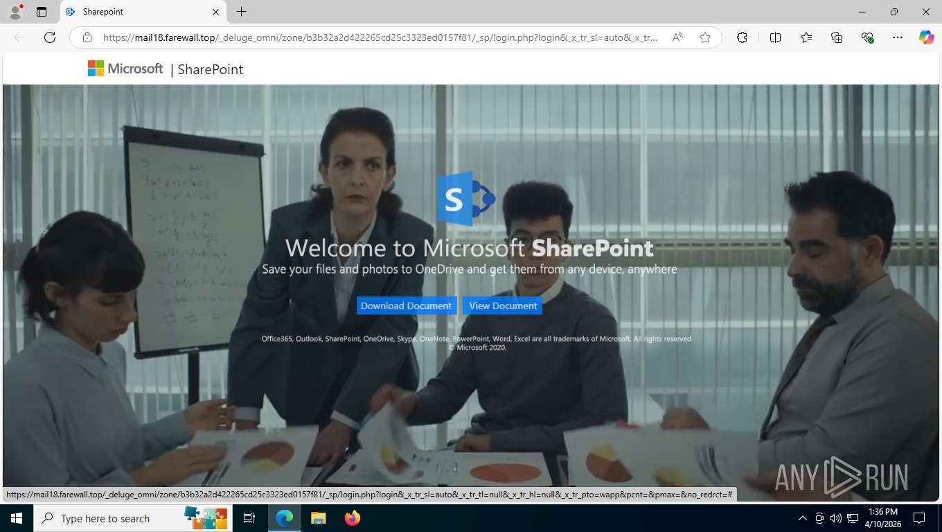The height and width of the screenshot is (532, 942).
Task: Click the blue SharePoint S logo
Action: click(x=466, y=199)
